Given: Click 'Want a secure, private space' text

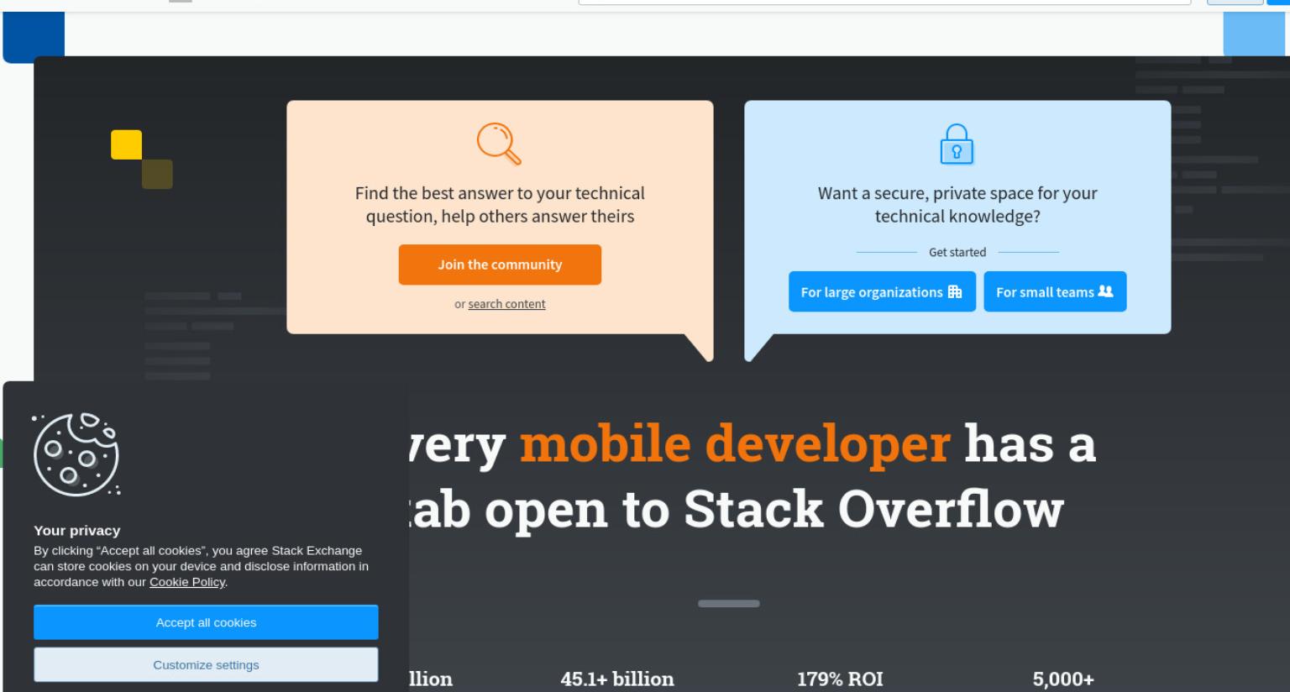Looking at the screenshot, I should [957, 204].
